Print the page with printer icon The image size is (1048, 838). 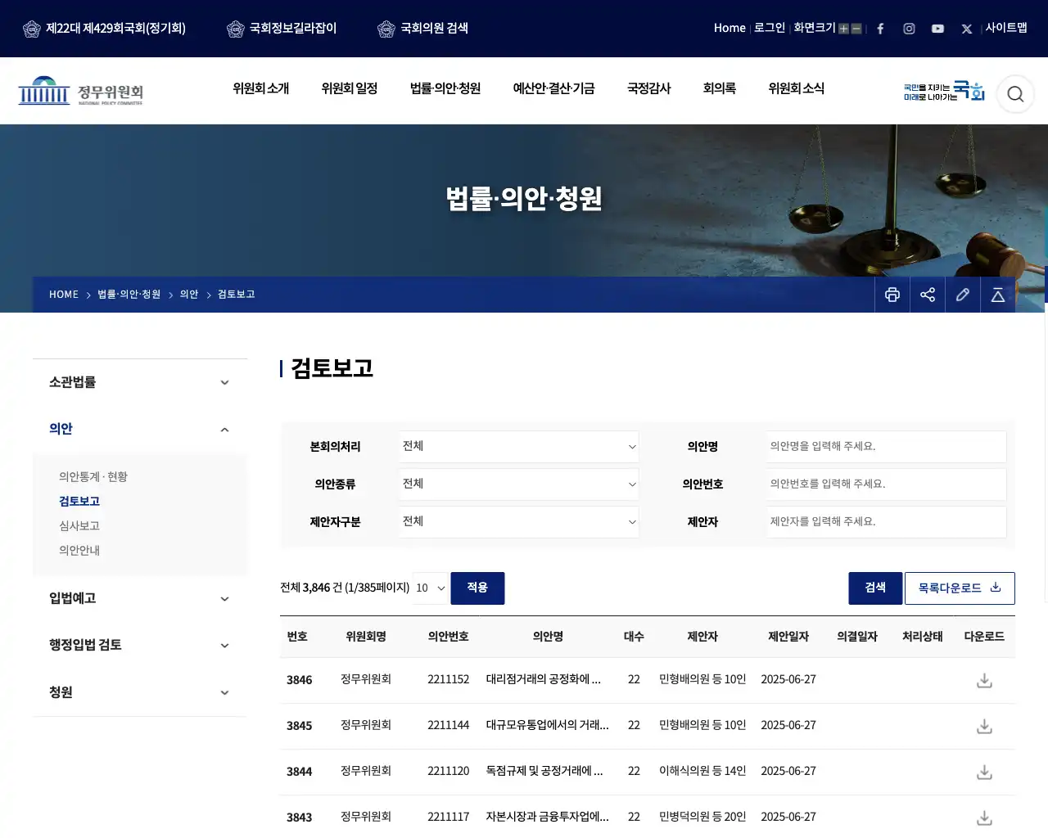click(892, 295)
